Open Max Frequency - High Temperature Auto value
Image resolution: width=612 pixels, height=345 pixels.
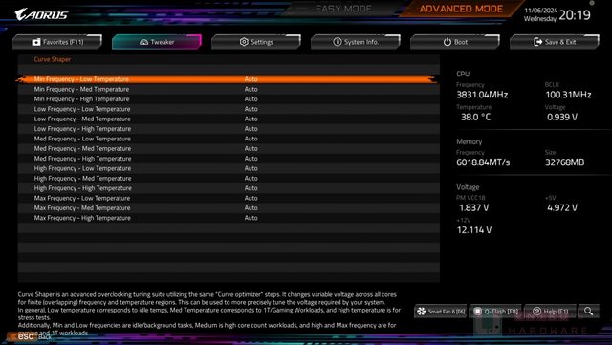coord(251,218)
